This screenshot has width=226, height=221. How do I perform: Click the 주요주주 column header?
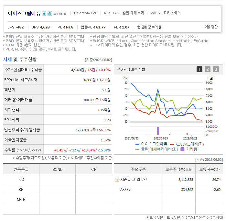pos(138,169)
